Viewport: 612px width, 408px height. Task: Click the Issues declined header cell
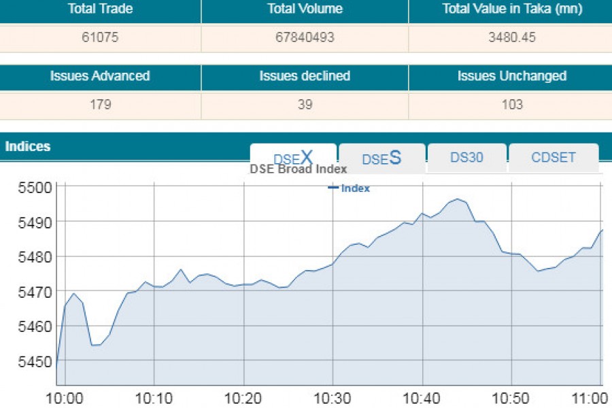tap(305, 76)
